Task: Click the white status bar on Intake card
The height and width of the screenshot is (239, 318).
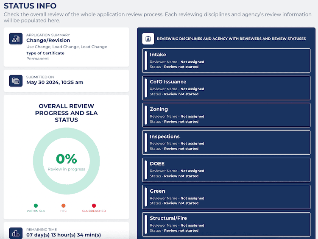Action: tap(146, 60)
